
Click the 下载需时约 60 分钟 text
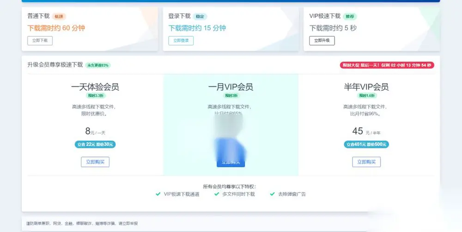56,28
